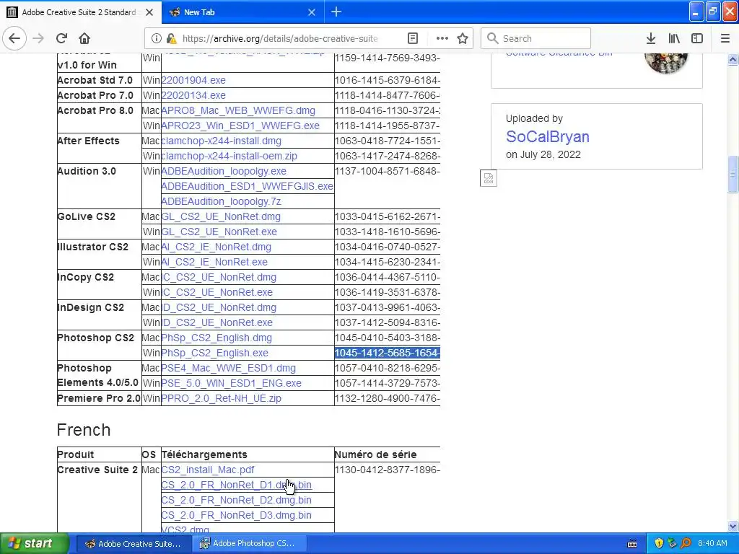739x554 pixels.
Task: Open page actions three-dot menu
Action: (x=442, y=38)
